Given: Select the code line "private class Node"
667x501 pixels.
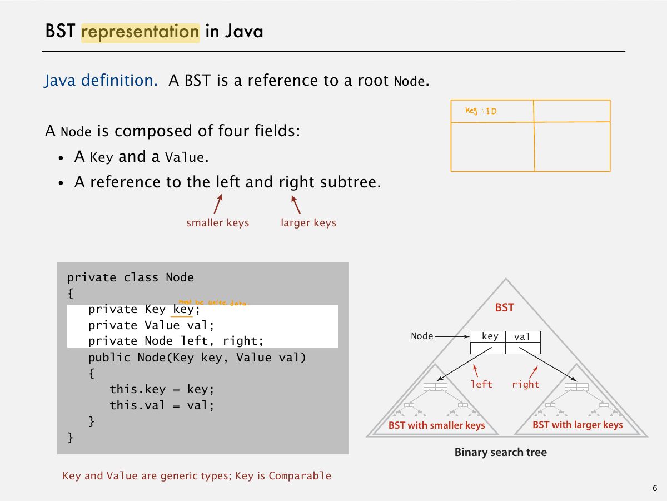Looking at the screenshot, I should click(131, 277).
